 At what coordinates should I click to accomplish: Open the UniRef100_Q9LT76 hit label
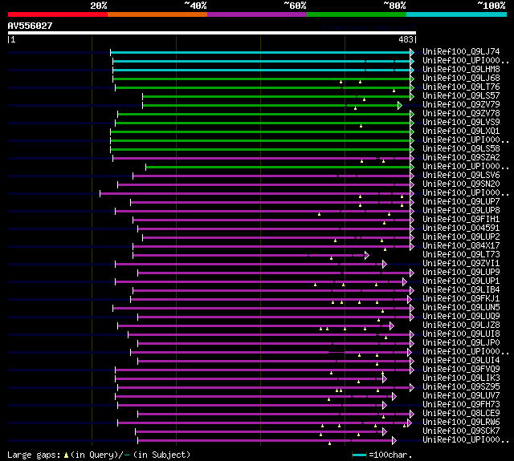(461, 87)
